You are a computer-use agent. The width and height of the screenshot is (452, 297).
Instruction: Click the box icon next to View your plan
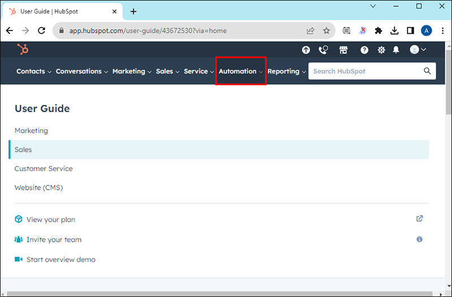(x=19, y=219)
